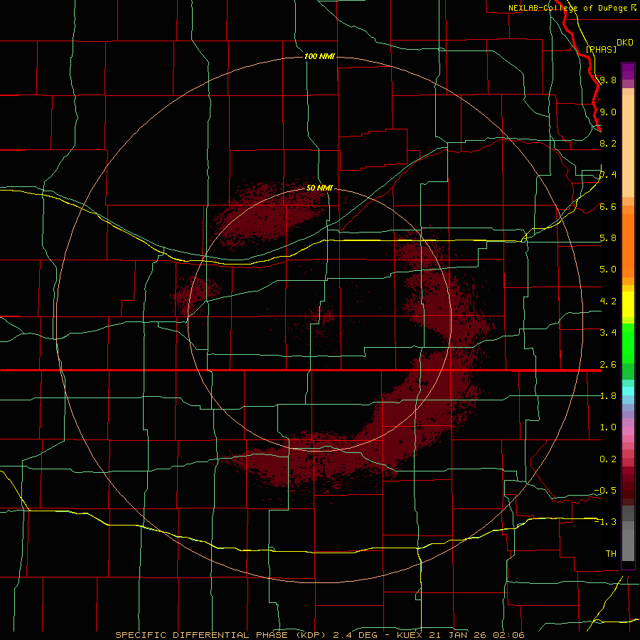This screenshot has width=640, height=640.
Task: Click the cyan band of the color scale
Action: (x=628, y=391)
